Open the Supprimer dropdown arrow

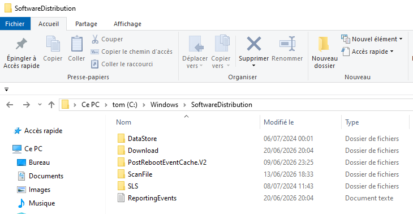click(x=253, y=65)
